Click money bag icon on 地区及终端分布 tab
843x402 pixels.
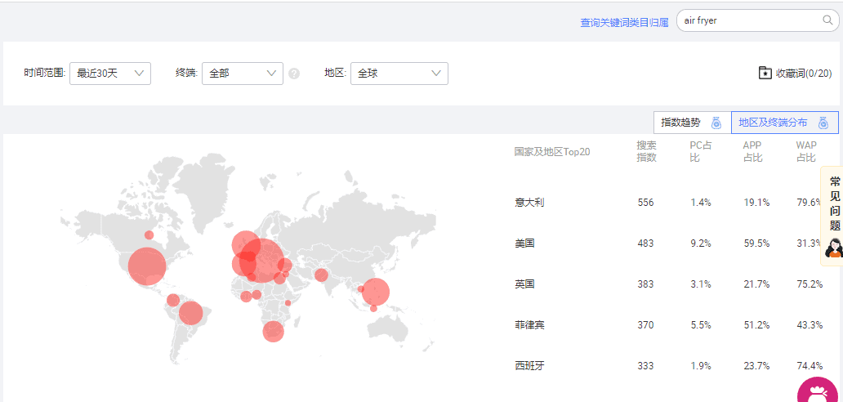[823, 123]
